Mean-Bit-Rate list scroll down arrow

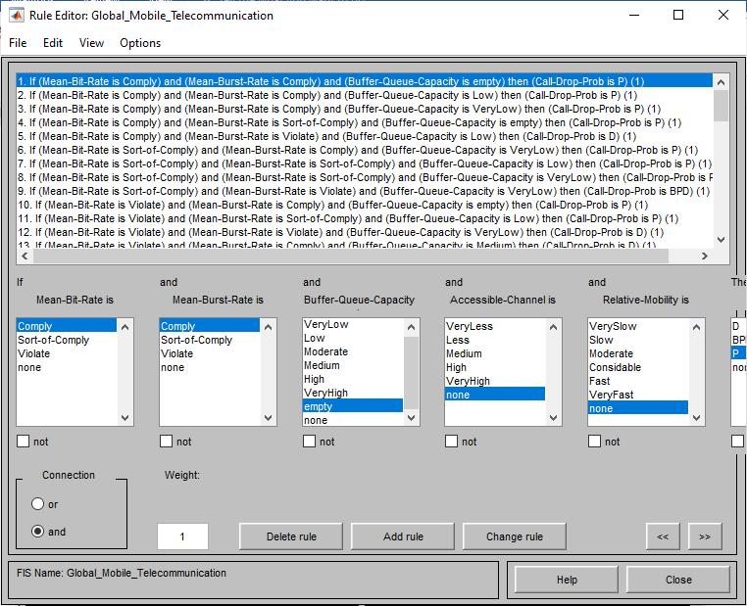(124, 418)
